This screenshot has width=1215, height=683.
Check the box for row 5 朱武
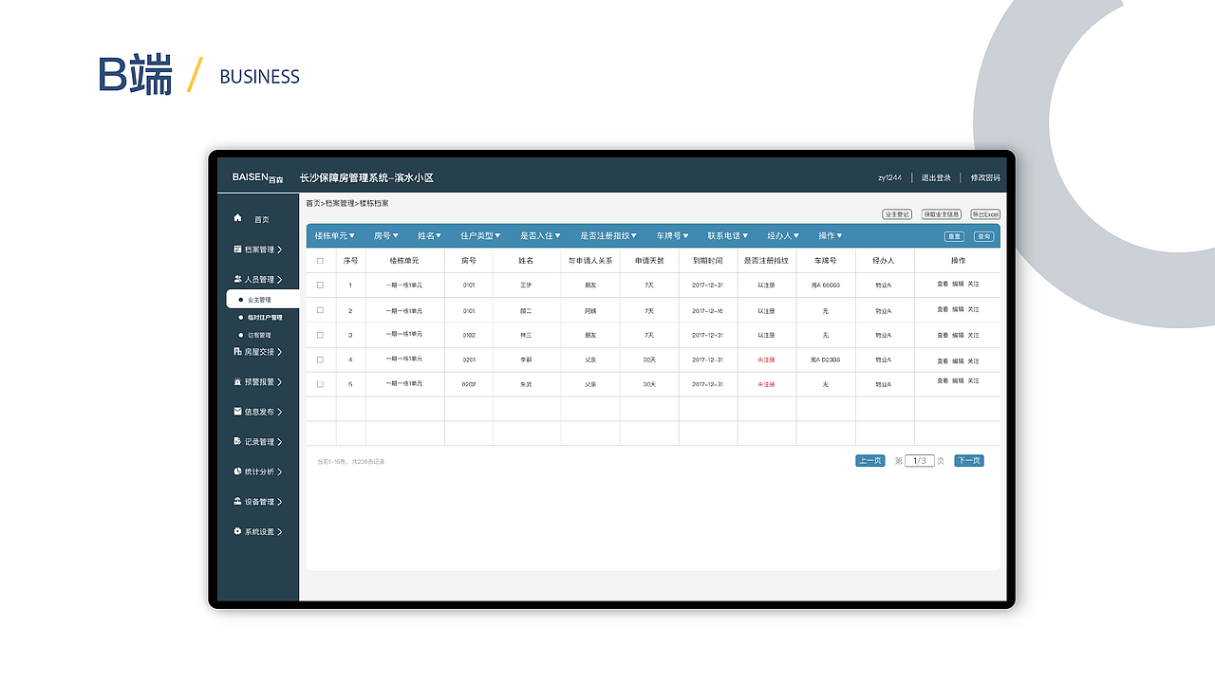point(320,384)
